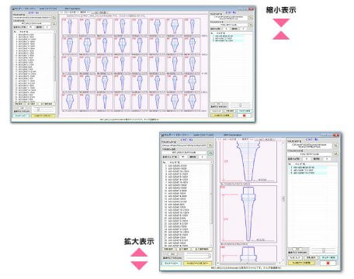This screenshot has height=279, width=354.
Task: Click second file icon in lower window's right panel
Action: tap(335, 153)
